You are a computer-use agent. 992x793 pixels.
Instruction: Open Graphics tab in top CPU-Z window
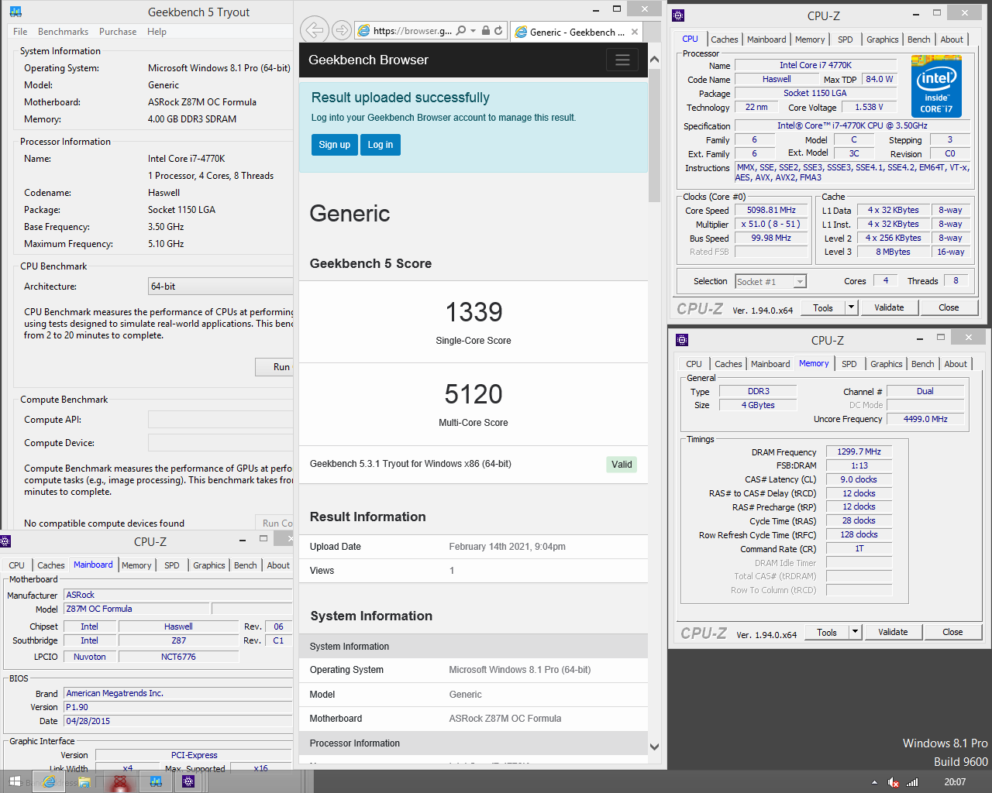[x=883, y=39]
